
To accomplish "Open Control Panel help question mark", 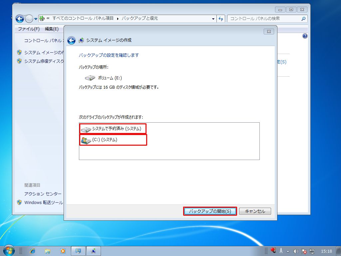I will (x=305, y=36).
